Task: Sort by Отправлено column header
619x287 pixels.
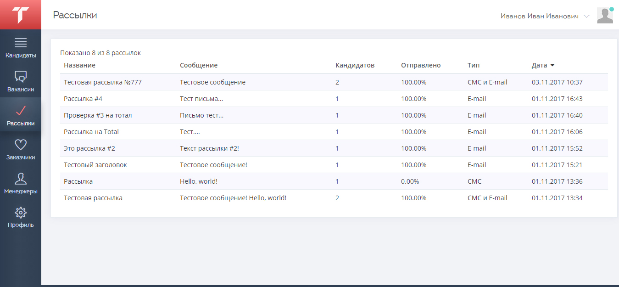Action: point(420,65)
